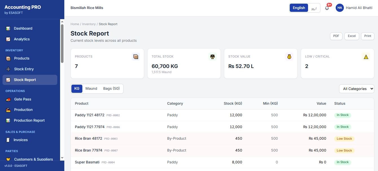Screen dimensions: 378x171
Task: Click the Production factory icon
Action: pyautogui.click(x=8, y=110)
